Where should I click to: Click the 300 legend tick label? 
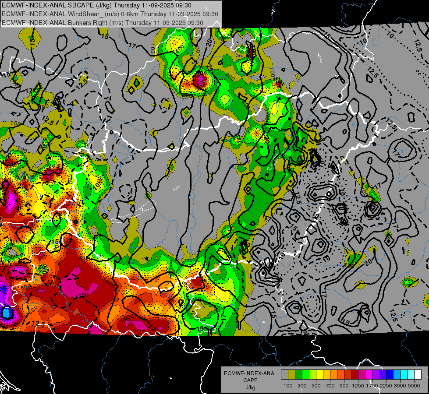point(302,386)
